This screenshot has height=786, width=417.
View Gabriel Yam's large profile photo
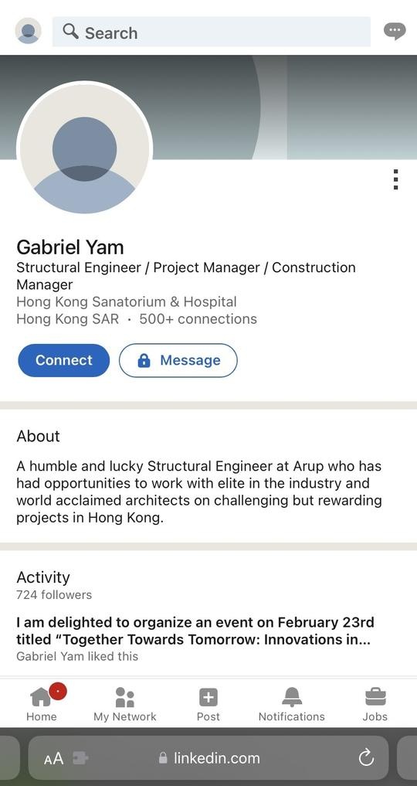[85, 149]
